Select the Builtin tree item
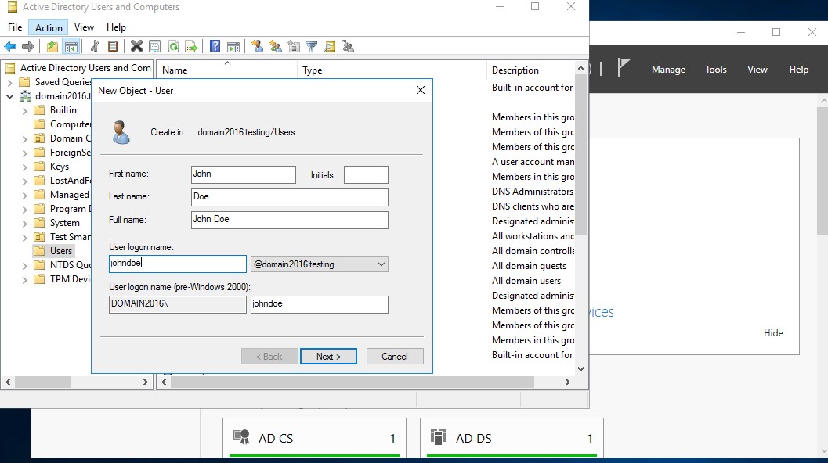 coord(63,110)
